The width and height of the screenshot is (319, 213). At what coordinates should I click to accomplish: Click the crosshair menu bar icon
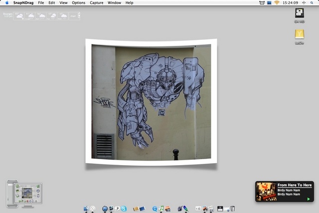coord(304,2)
